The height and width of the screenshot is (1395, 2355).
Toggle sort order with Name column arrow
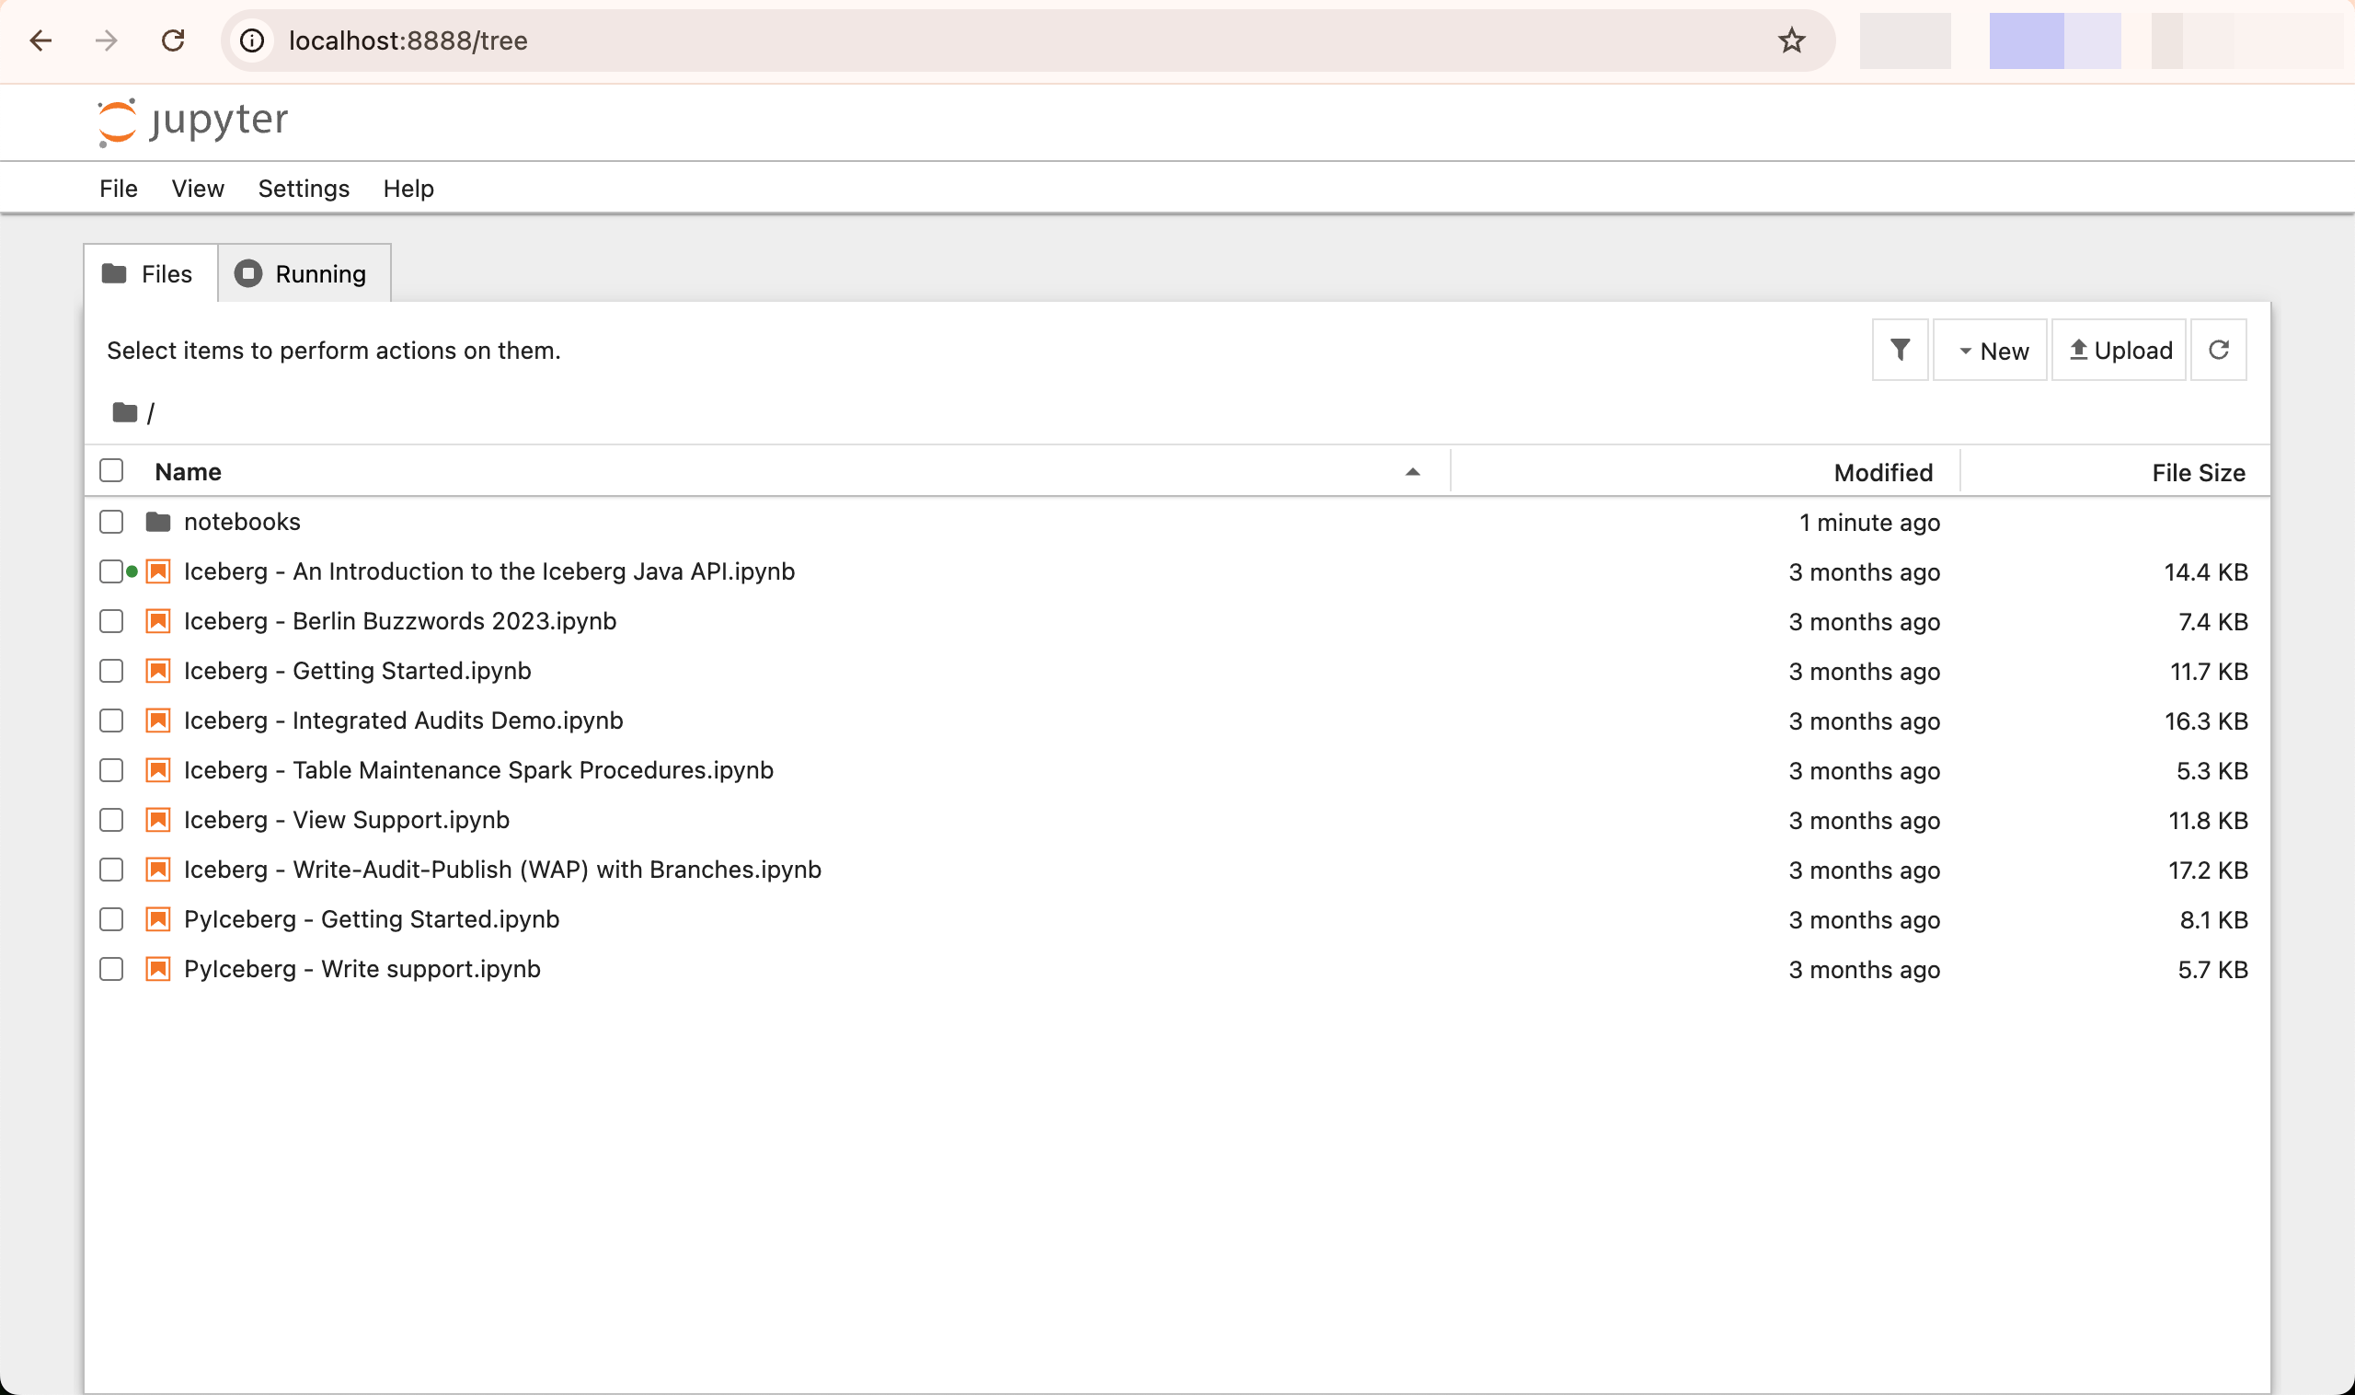[x=1411, y=472]
